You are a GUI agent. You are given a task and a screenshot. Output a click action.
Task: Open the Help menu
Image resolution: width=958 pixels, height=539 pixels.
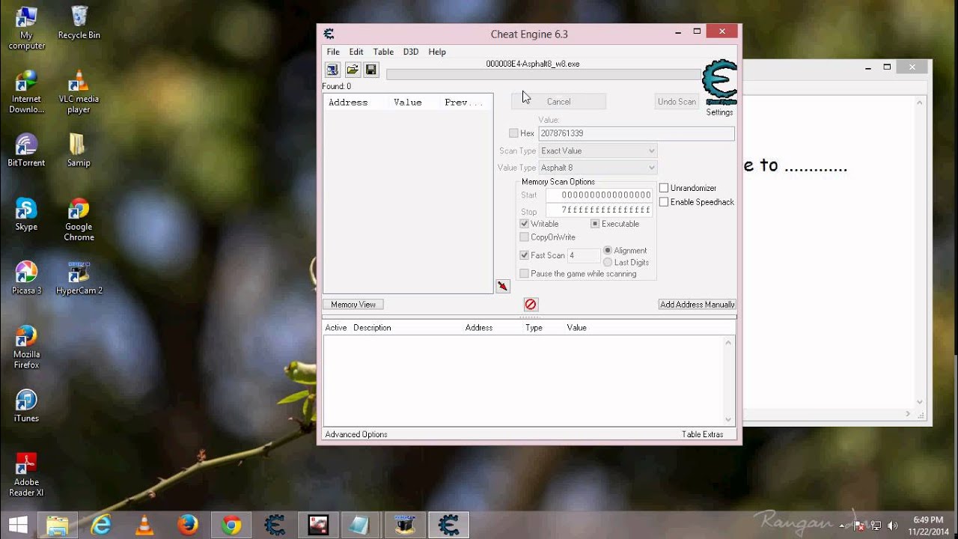(x=437, y=52)
